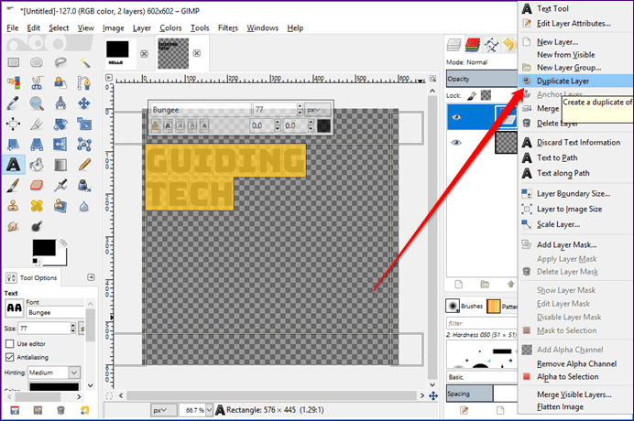Image resolution: width=634 pixels, height=421 pixels.
Task: Select the Fuzzy Select wand tool
Action: (x=84, y=62)
